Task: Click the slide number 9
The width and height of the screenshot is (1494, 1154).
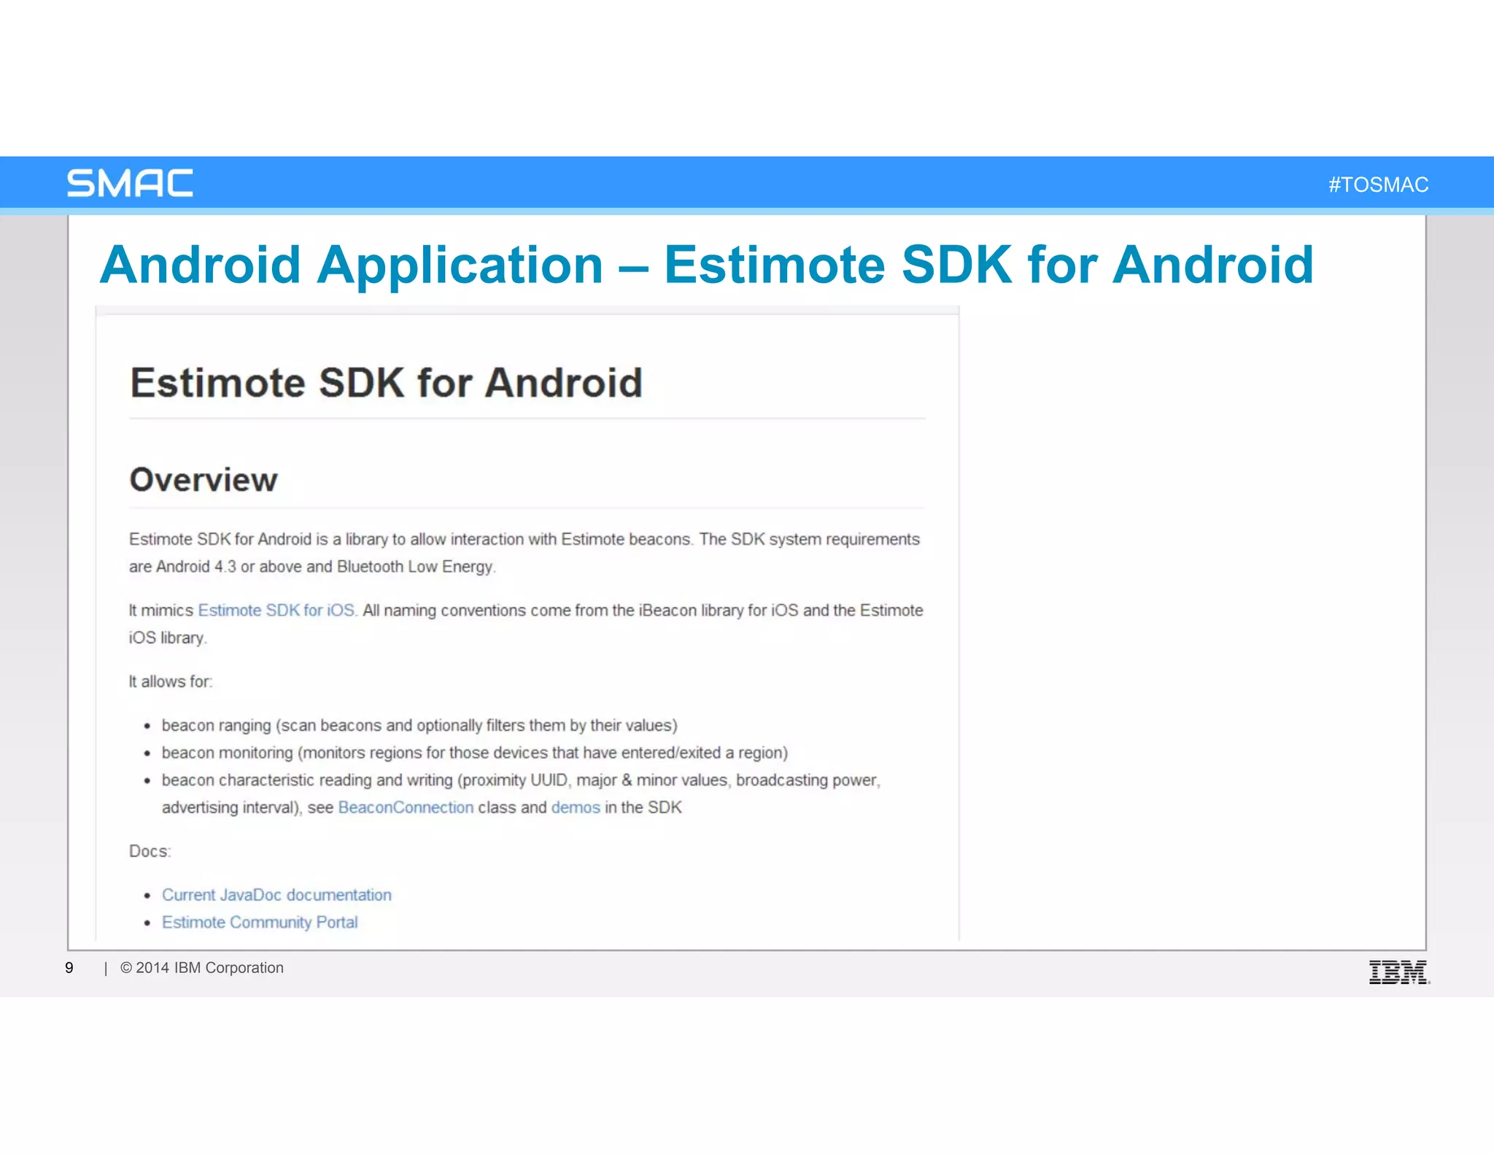Action: tap(69, 968)
